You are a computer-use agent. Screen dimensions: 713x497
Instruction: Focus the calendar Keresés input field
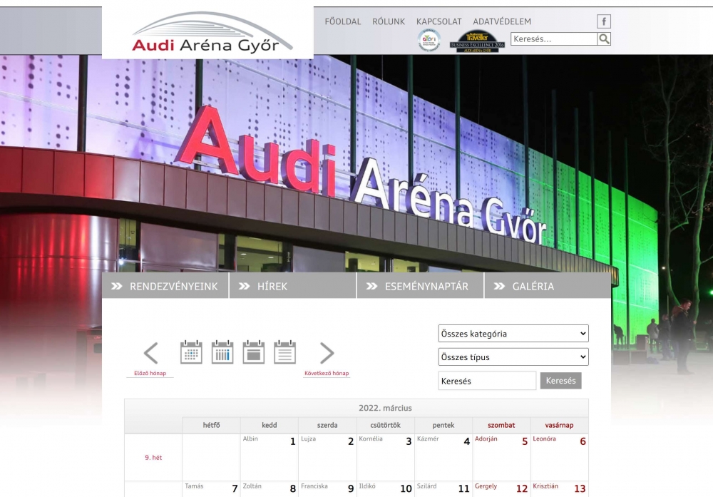point(487,381)
